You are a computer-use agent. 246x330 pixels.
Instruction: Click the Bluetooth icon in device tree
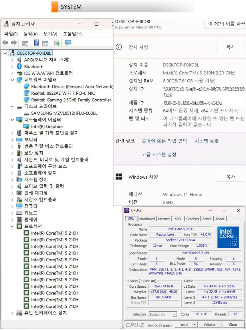(x=19, y=66)
